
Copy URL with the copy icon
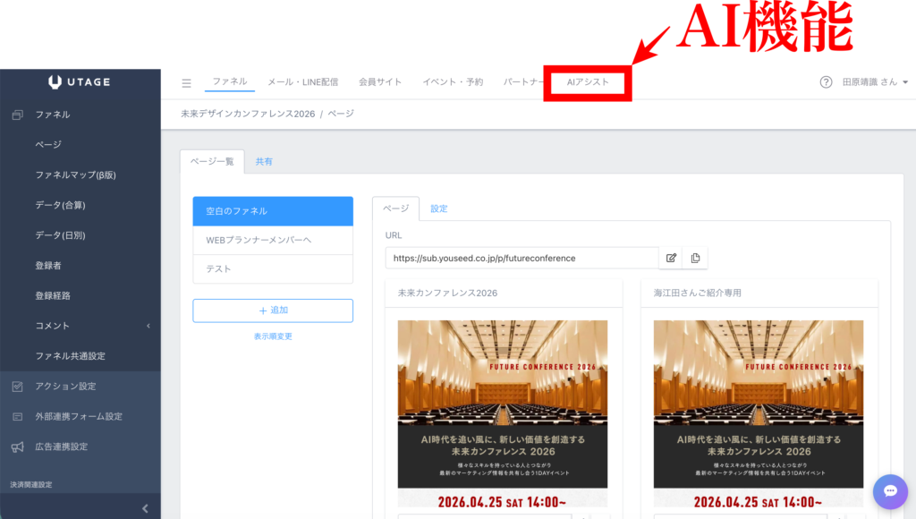coord(694,258)
